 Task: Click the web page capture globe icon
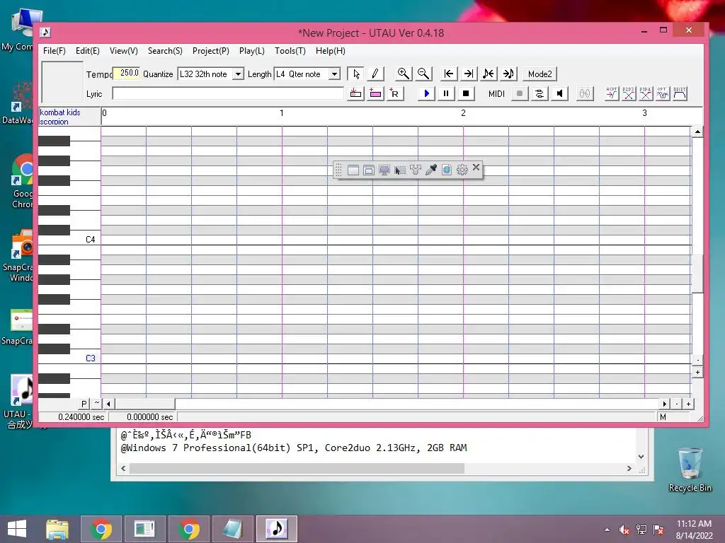(x=447, y=170)
